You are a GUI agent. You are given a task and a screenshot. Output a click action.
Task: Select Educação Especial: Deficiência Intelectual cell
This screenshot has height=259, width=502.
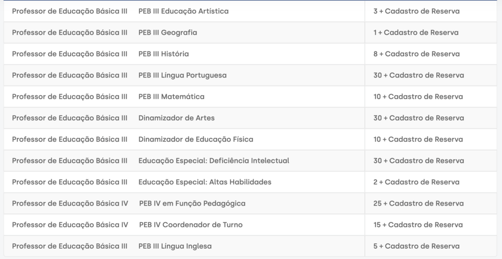[214, 161]
